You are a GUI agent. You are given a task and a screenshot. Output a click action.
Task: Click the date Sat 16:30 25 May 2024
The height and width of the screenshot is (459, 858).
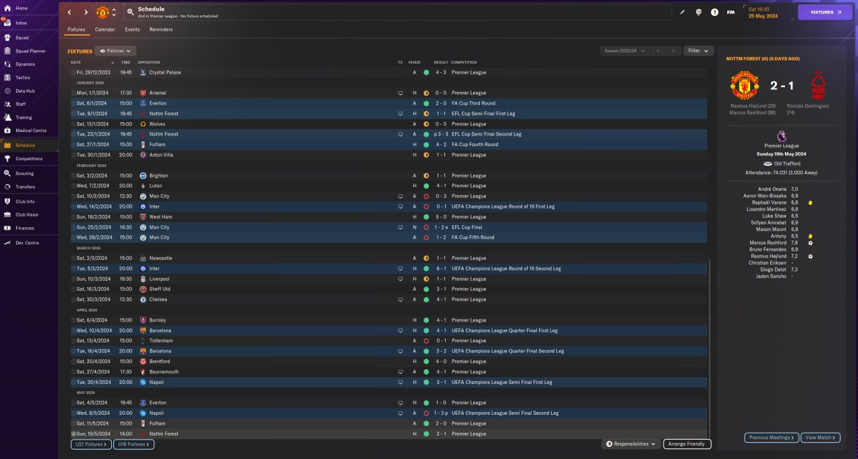pyautogui.click(x=763, y=12)
